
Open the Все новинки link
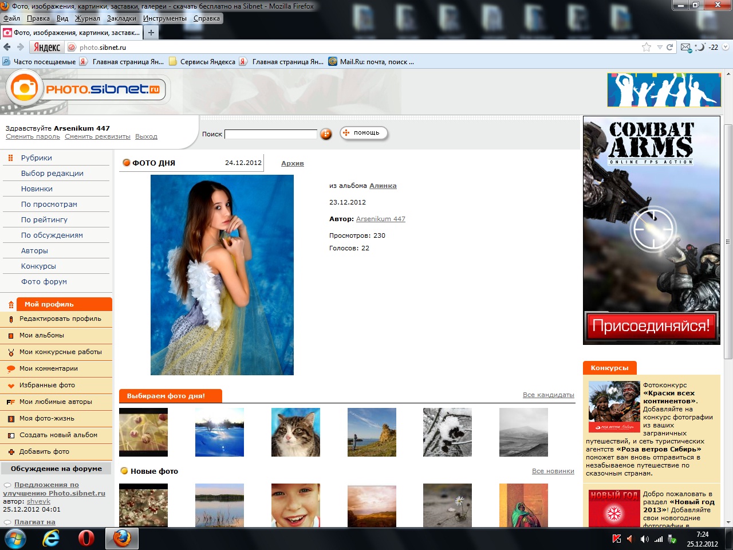pyautogui.click(x=553, y=471)
